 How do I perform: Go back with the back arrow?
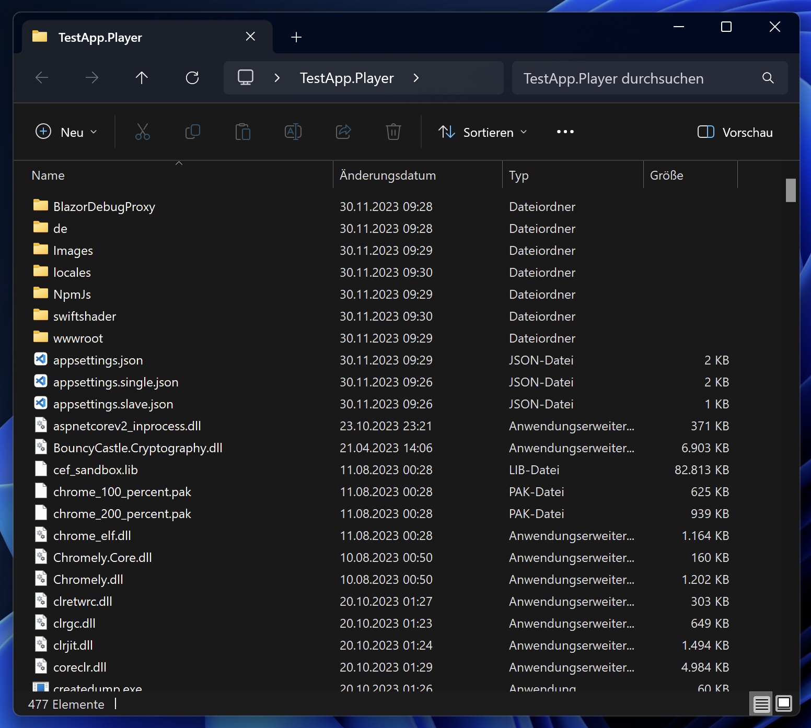[42, 78]
